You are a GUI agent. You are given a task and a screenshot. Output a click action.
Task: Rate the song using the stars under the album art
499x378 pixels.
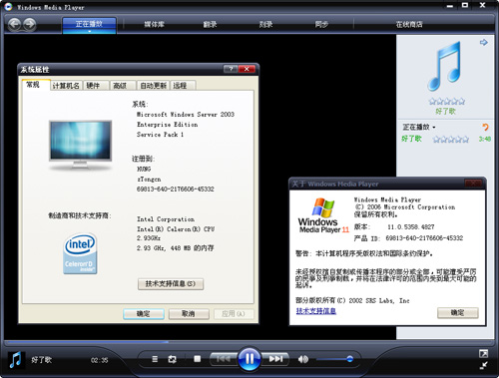point(447,101)
